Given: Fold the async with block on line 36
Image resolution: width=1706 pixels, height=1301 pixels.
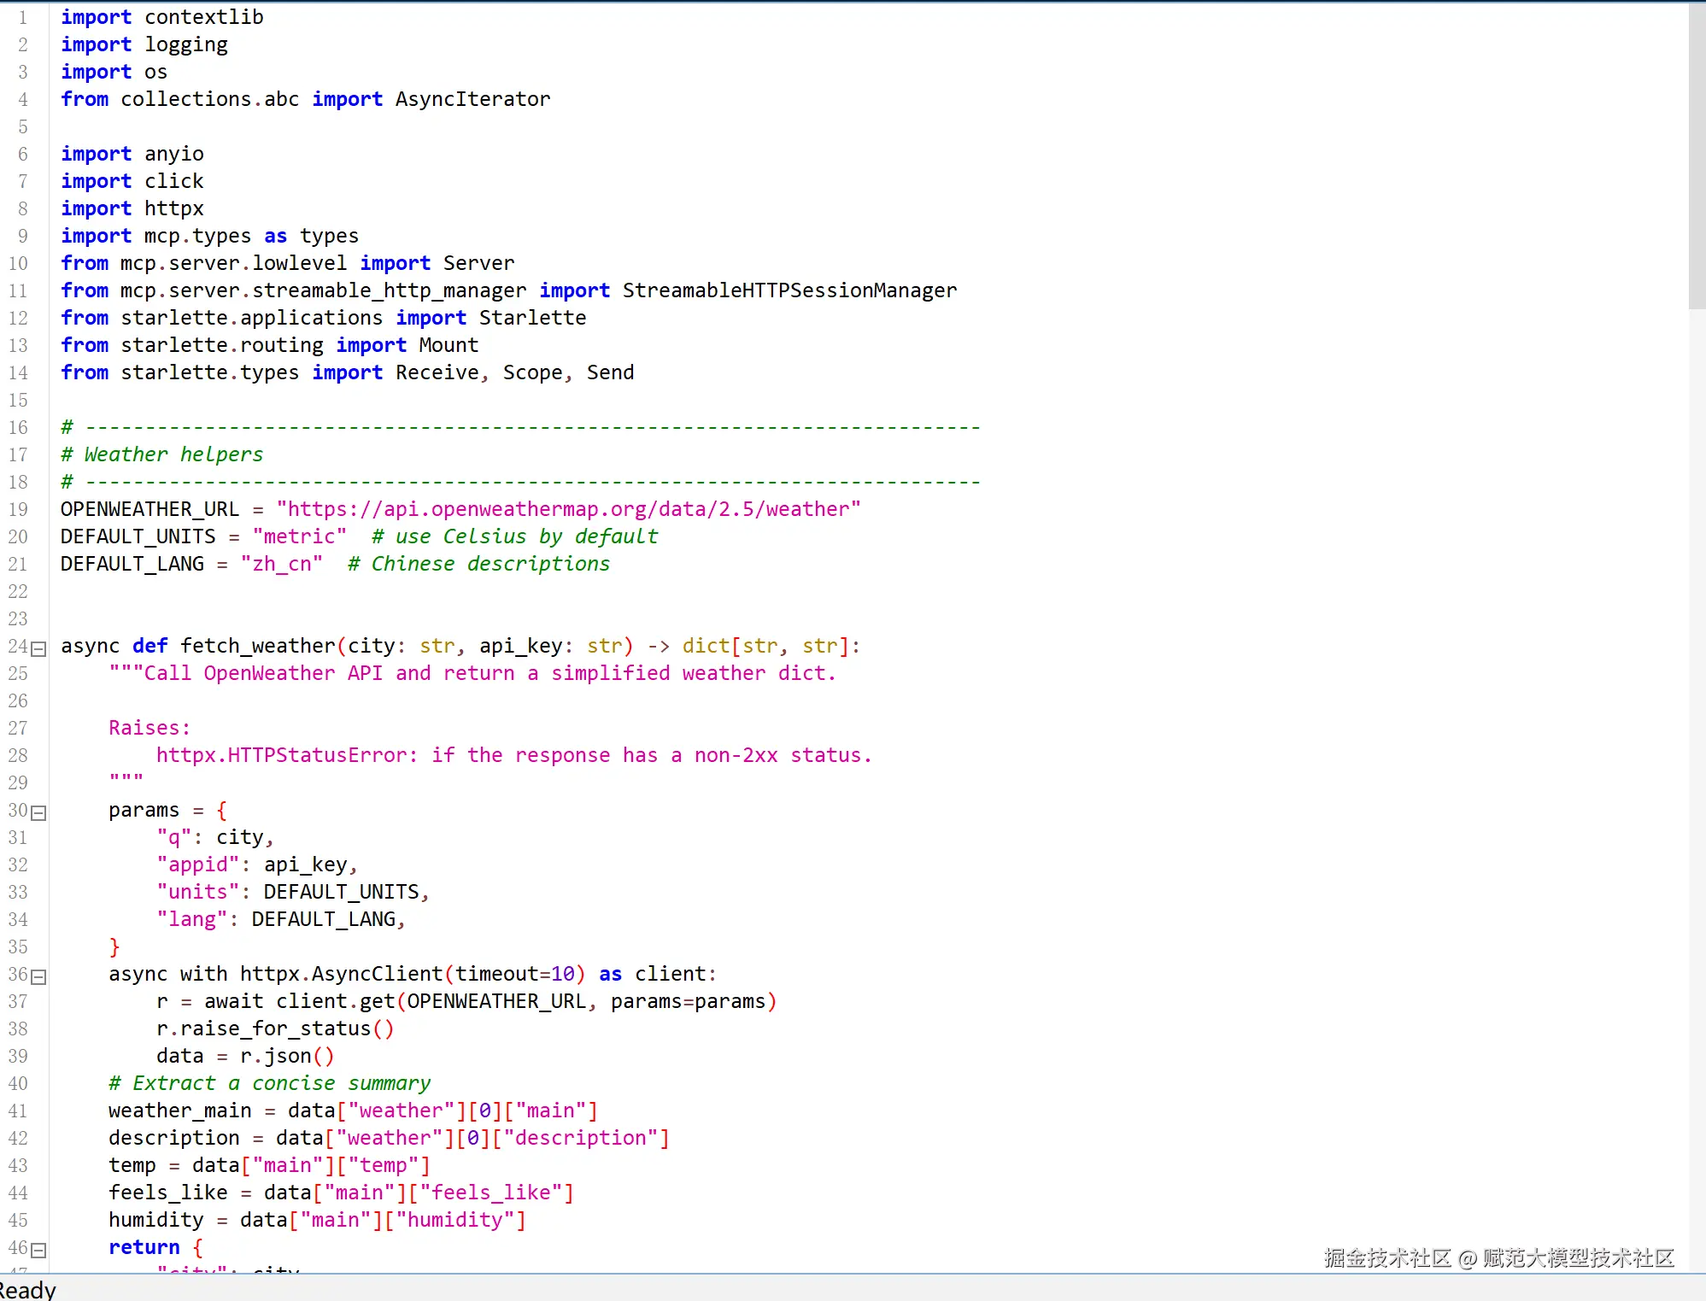Looking at the screenshot, I should [38, 977].
